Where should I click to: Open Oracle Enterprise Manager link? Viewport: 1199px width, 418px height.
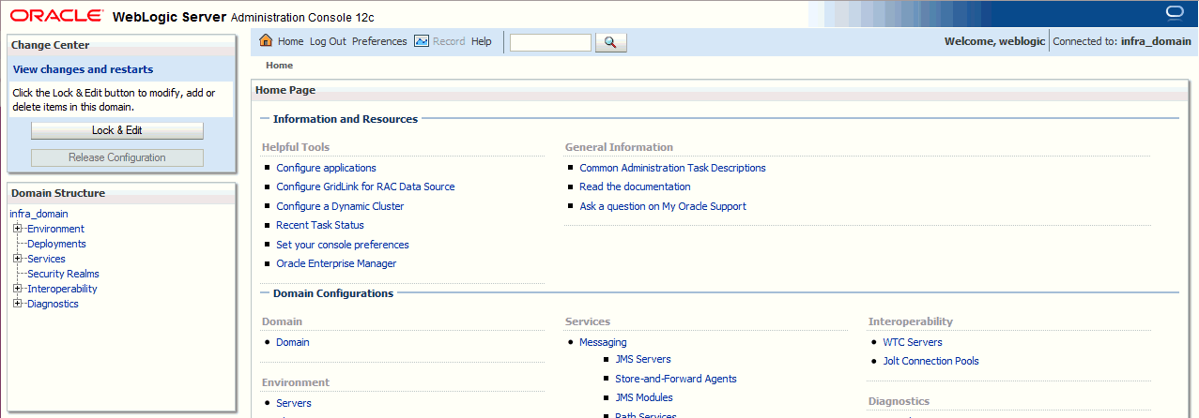(336, 263)
